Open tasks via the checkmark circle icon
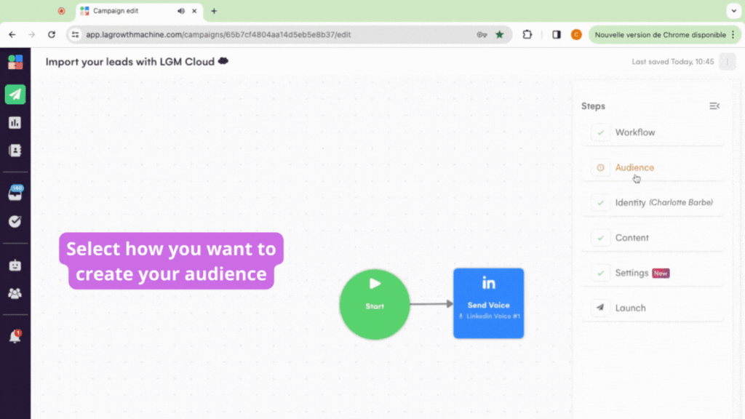Image resolution: width=745 pixels, height=419 pixels. (15, 221)
